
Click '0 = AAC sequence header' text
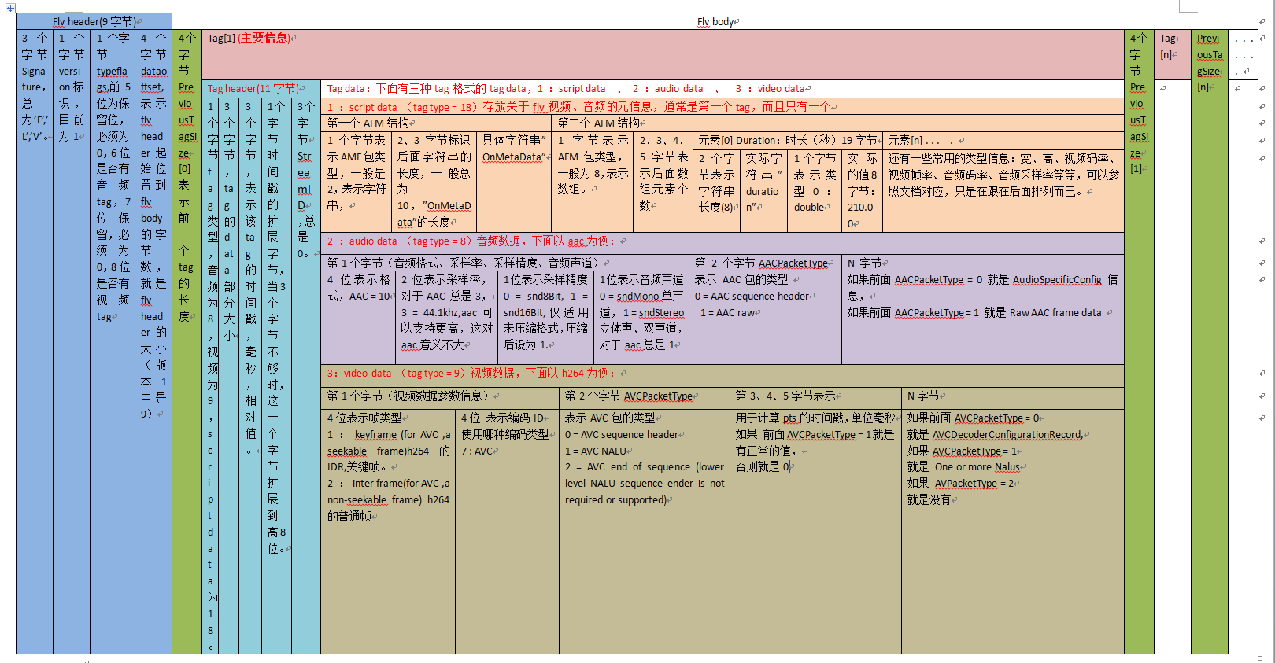tap(752, 297)
